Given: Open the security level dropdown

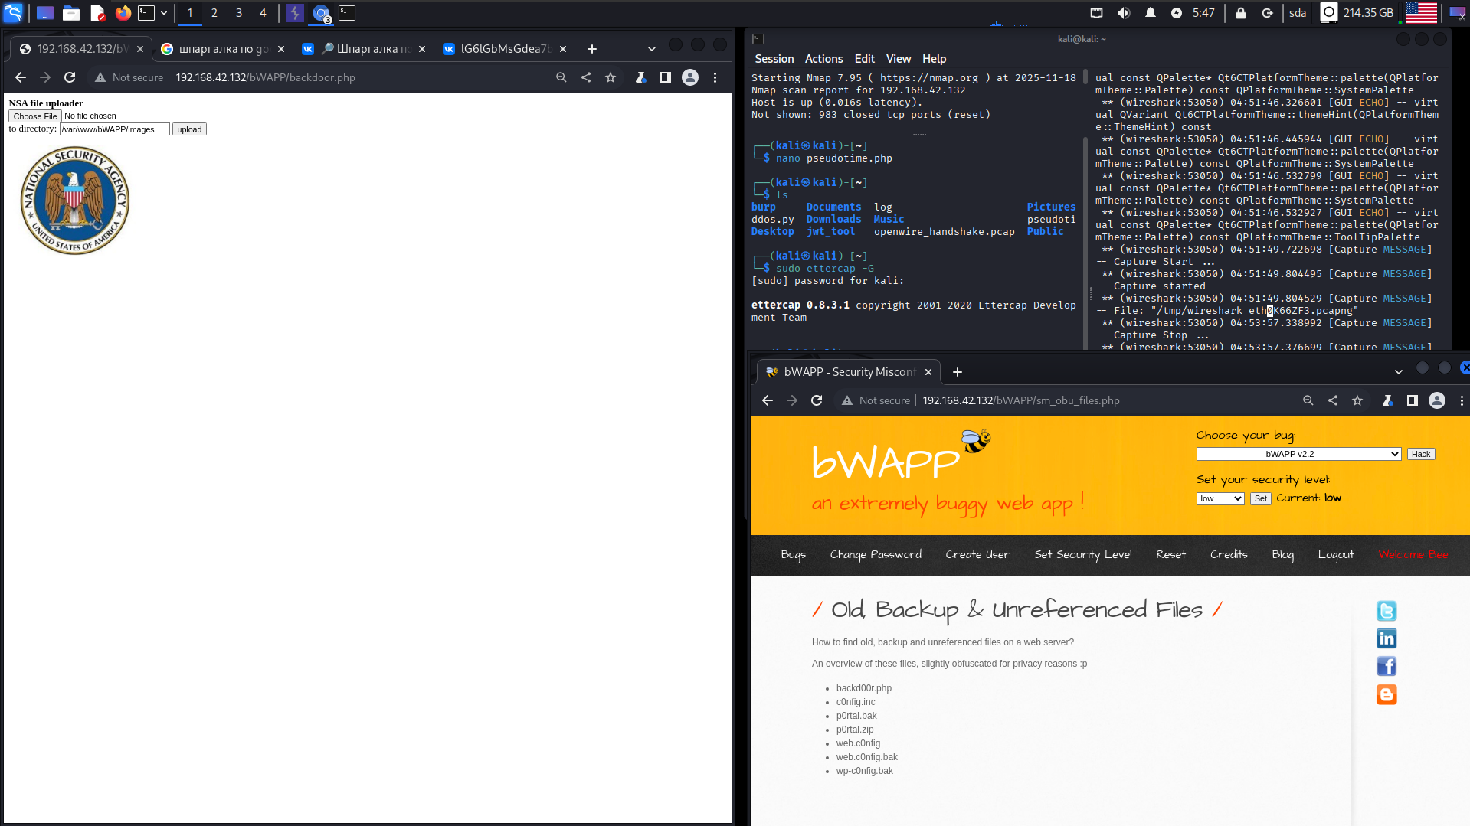Looking at the screenshot, I should point(1220,498).
